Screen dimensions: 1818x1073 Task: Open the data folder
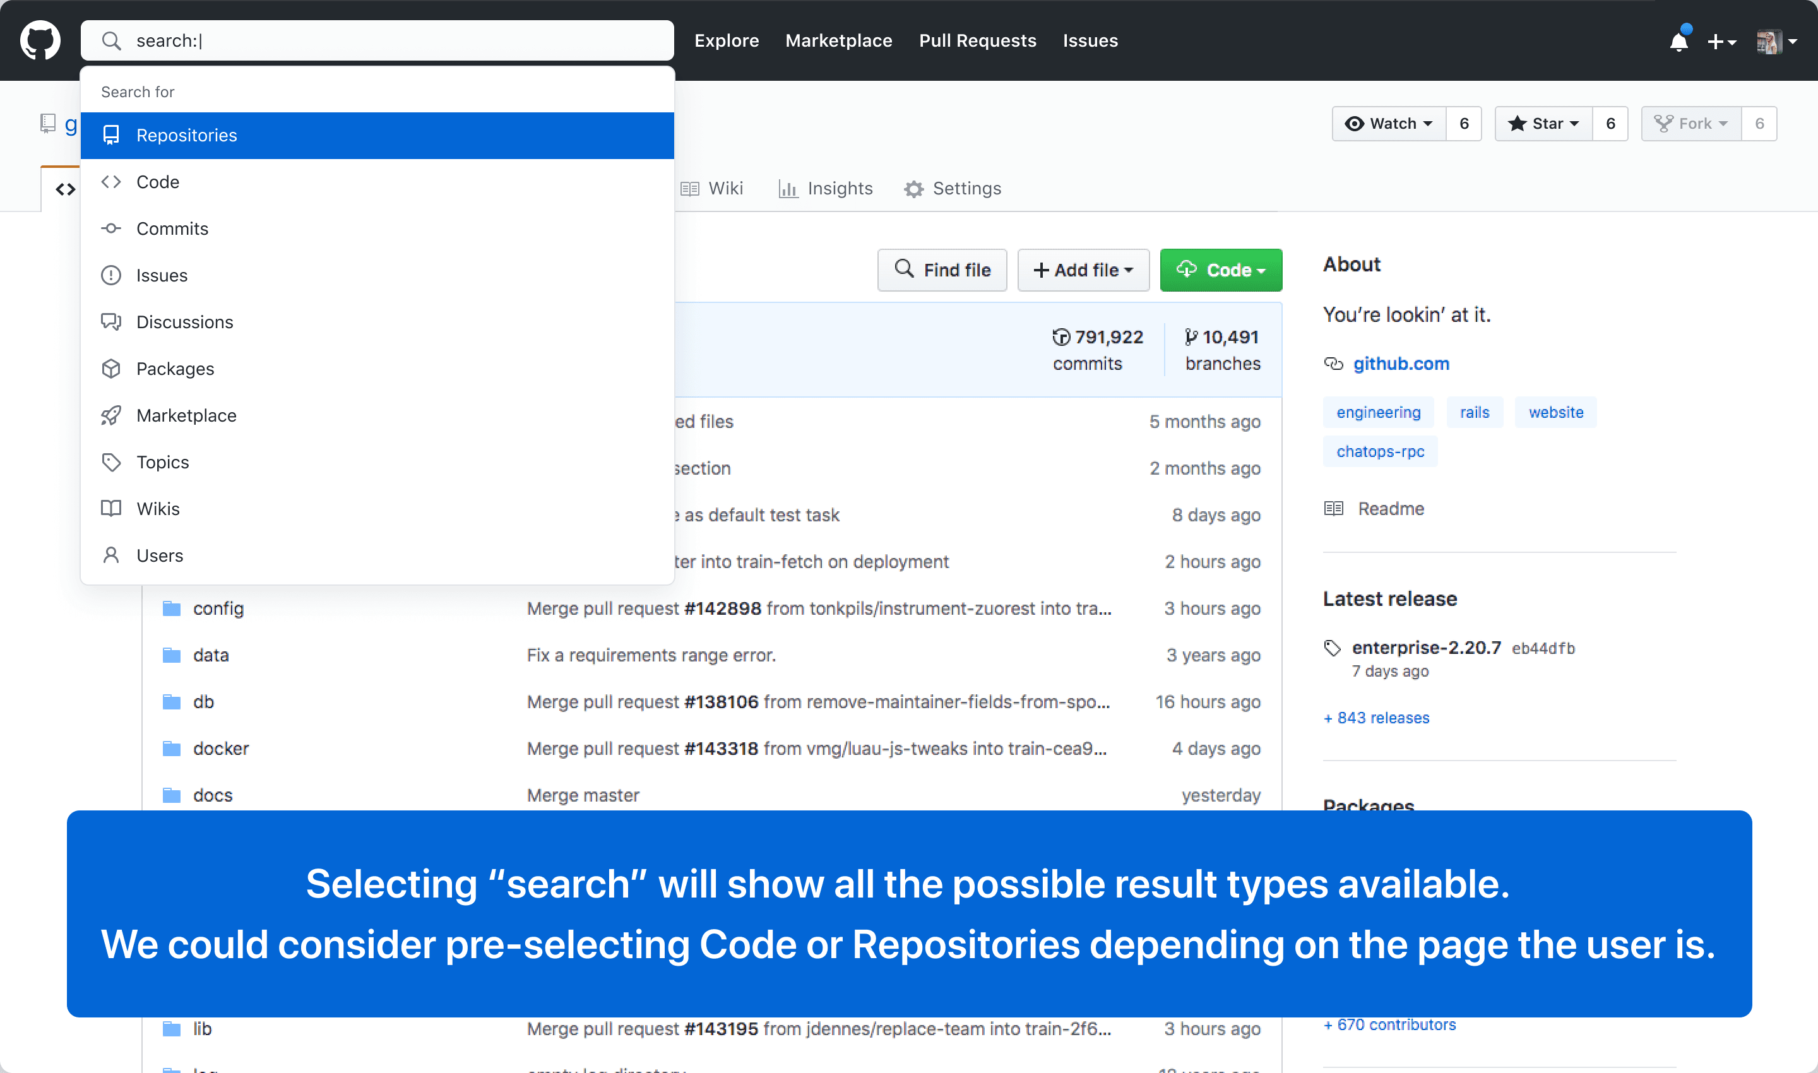(x=211, y=655)
